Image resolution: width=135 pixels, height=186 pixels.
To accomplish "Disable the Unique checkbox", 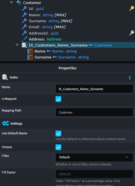I will click(58, 147).
